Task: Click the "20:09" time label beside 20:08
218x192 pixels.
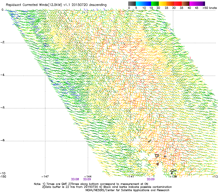Action: [x=87, y=179]
